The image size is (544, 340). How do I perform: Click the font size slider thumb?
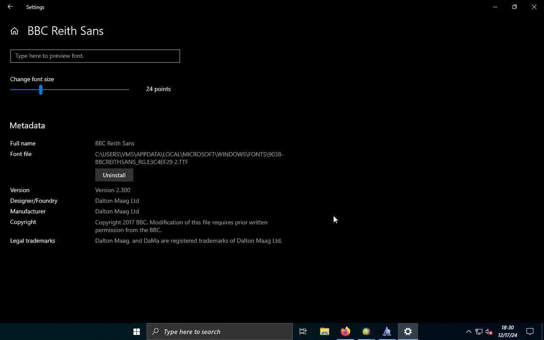(41, 90)
